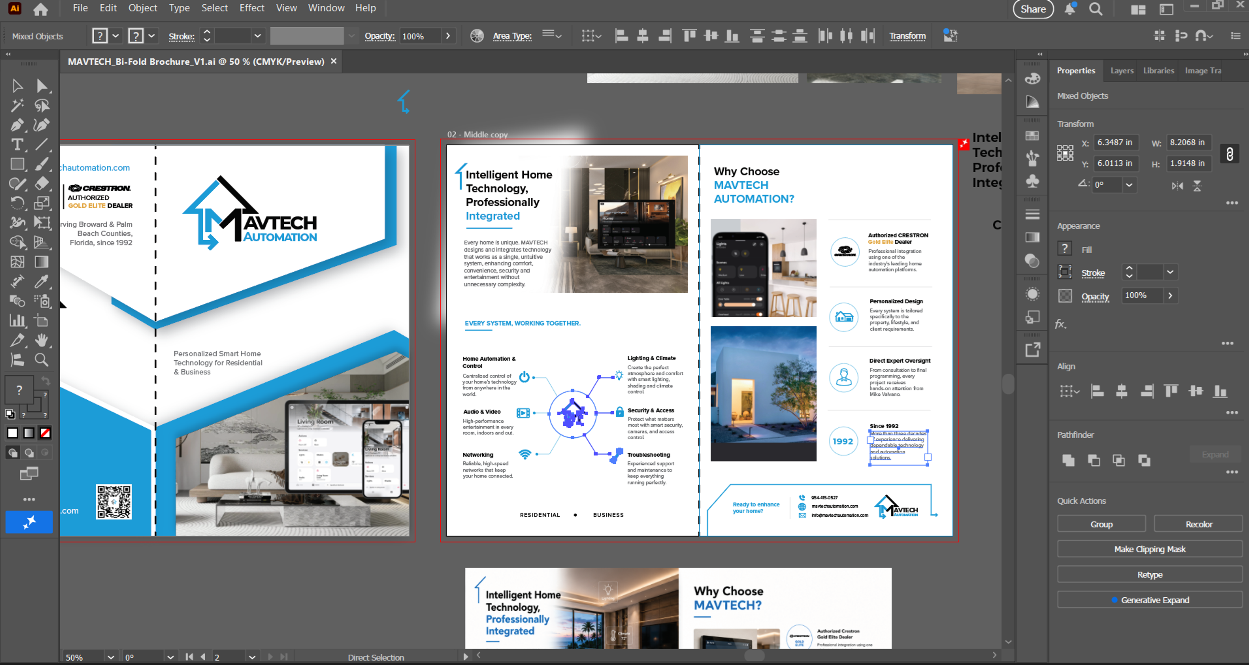Expand the control bar opacity arrow

click(x=448, y=36)
